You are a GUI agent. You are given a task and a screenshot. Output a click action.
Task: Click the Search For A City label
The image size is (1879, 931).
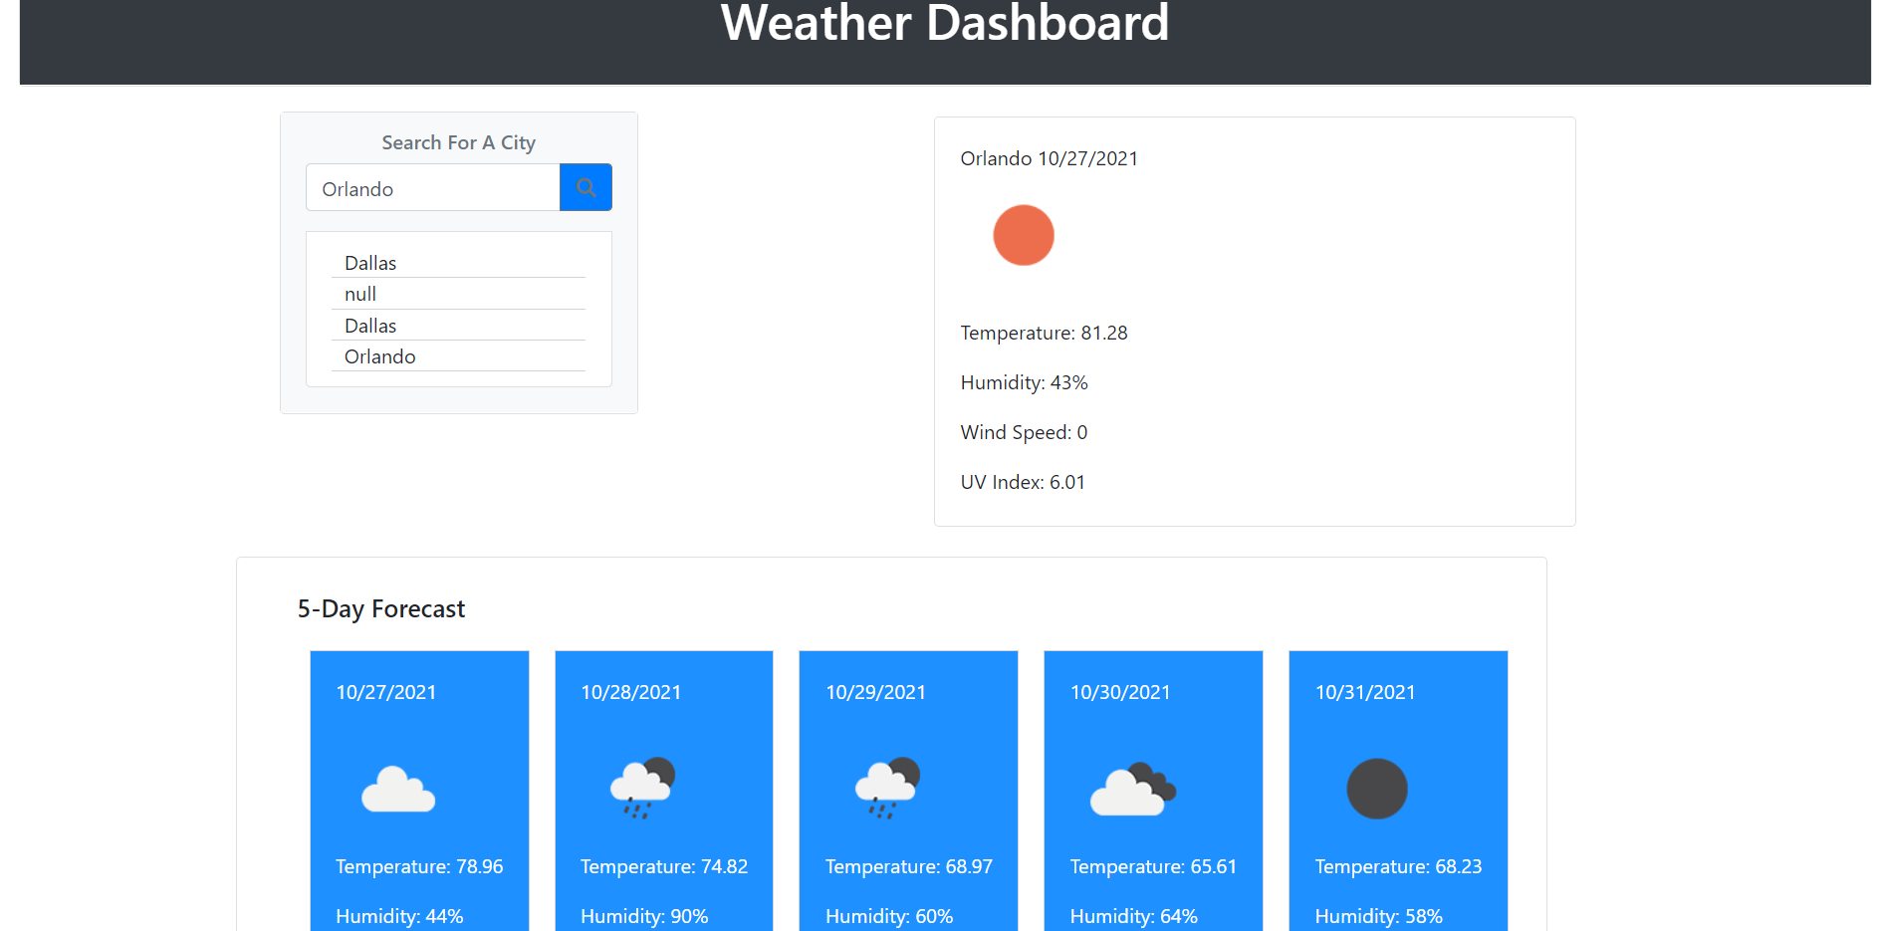coord(458,142)
